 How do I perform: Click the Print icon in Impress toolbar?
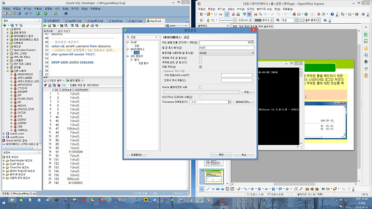point(238,14)
